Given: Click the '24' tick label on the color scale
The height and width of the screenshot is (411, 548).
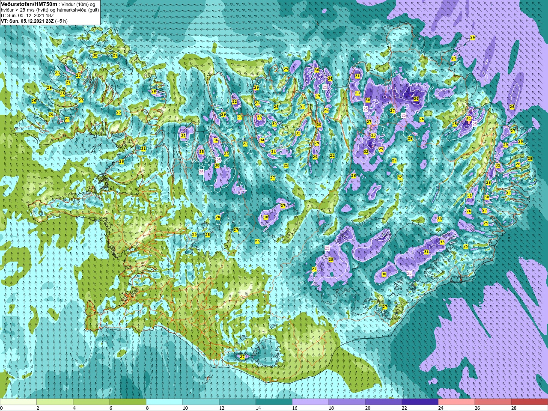Looking at the screenshot, I should point(441,408).
